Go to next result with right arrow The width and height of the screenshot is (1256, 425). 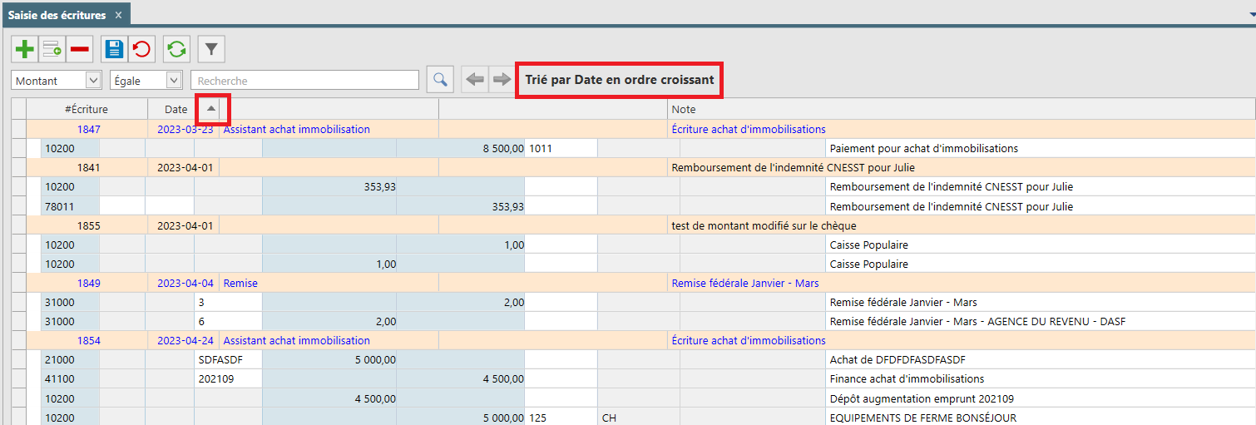501,80
